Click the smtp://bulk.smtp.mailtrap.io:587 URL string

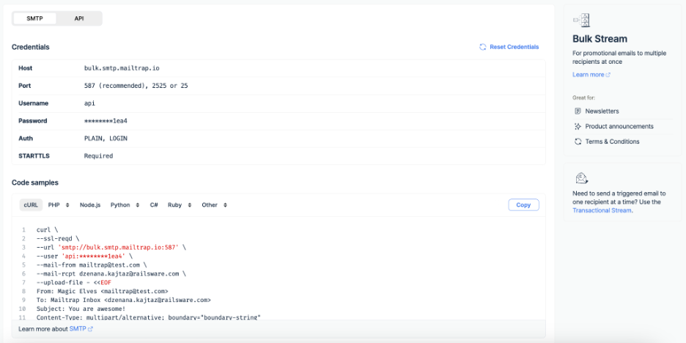click(x=119, y=247)
